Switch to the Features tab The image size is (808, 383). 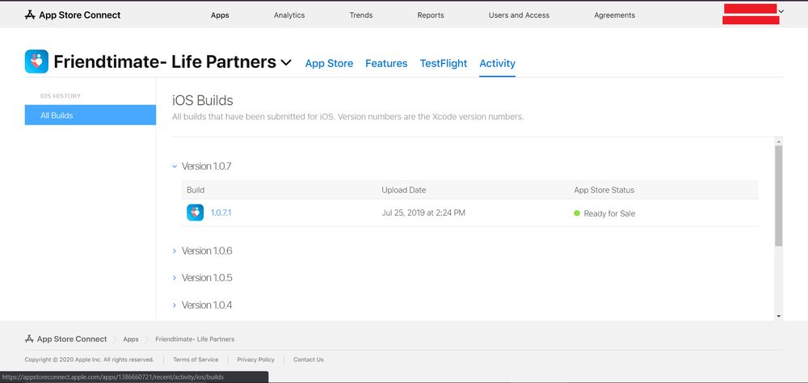click(x=386, y=63)
